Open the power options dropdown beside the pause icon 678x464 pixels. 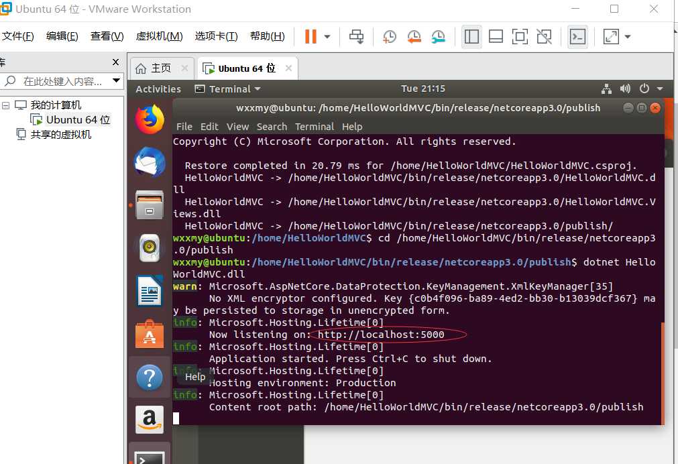coord(327,37)
